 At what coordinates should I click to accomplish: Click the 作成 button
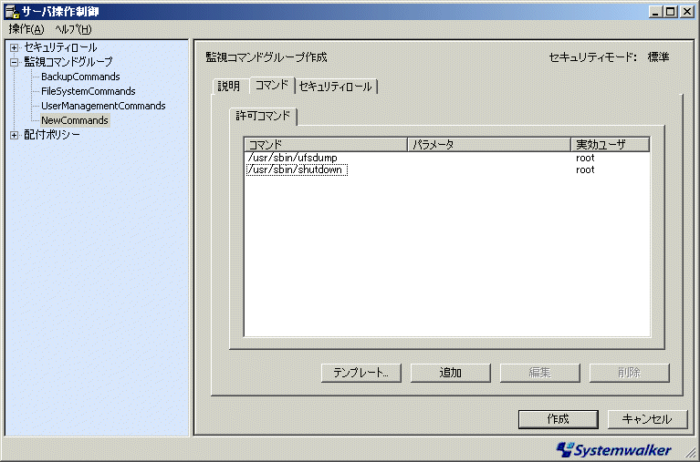pyautogui.click(x=559, y=419)
